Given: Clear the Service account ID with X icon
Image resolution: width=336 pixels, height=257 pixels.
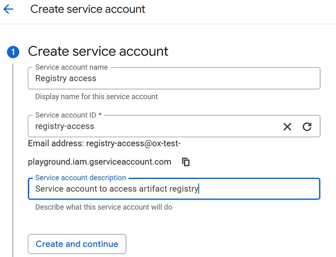Looking at the screenshot, I should pos(287,126).
